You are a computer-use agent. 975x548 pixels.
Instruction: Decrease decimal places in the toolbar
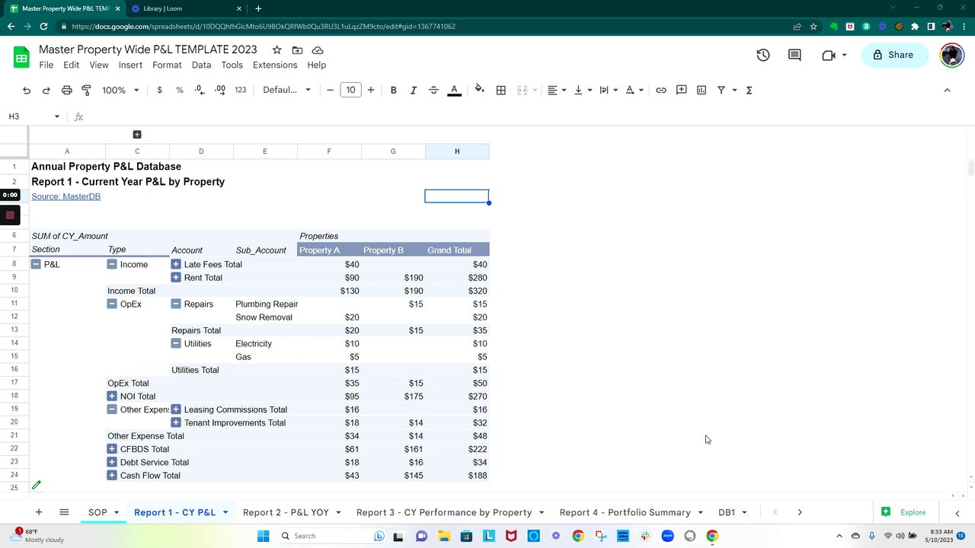pos(200,90)
